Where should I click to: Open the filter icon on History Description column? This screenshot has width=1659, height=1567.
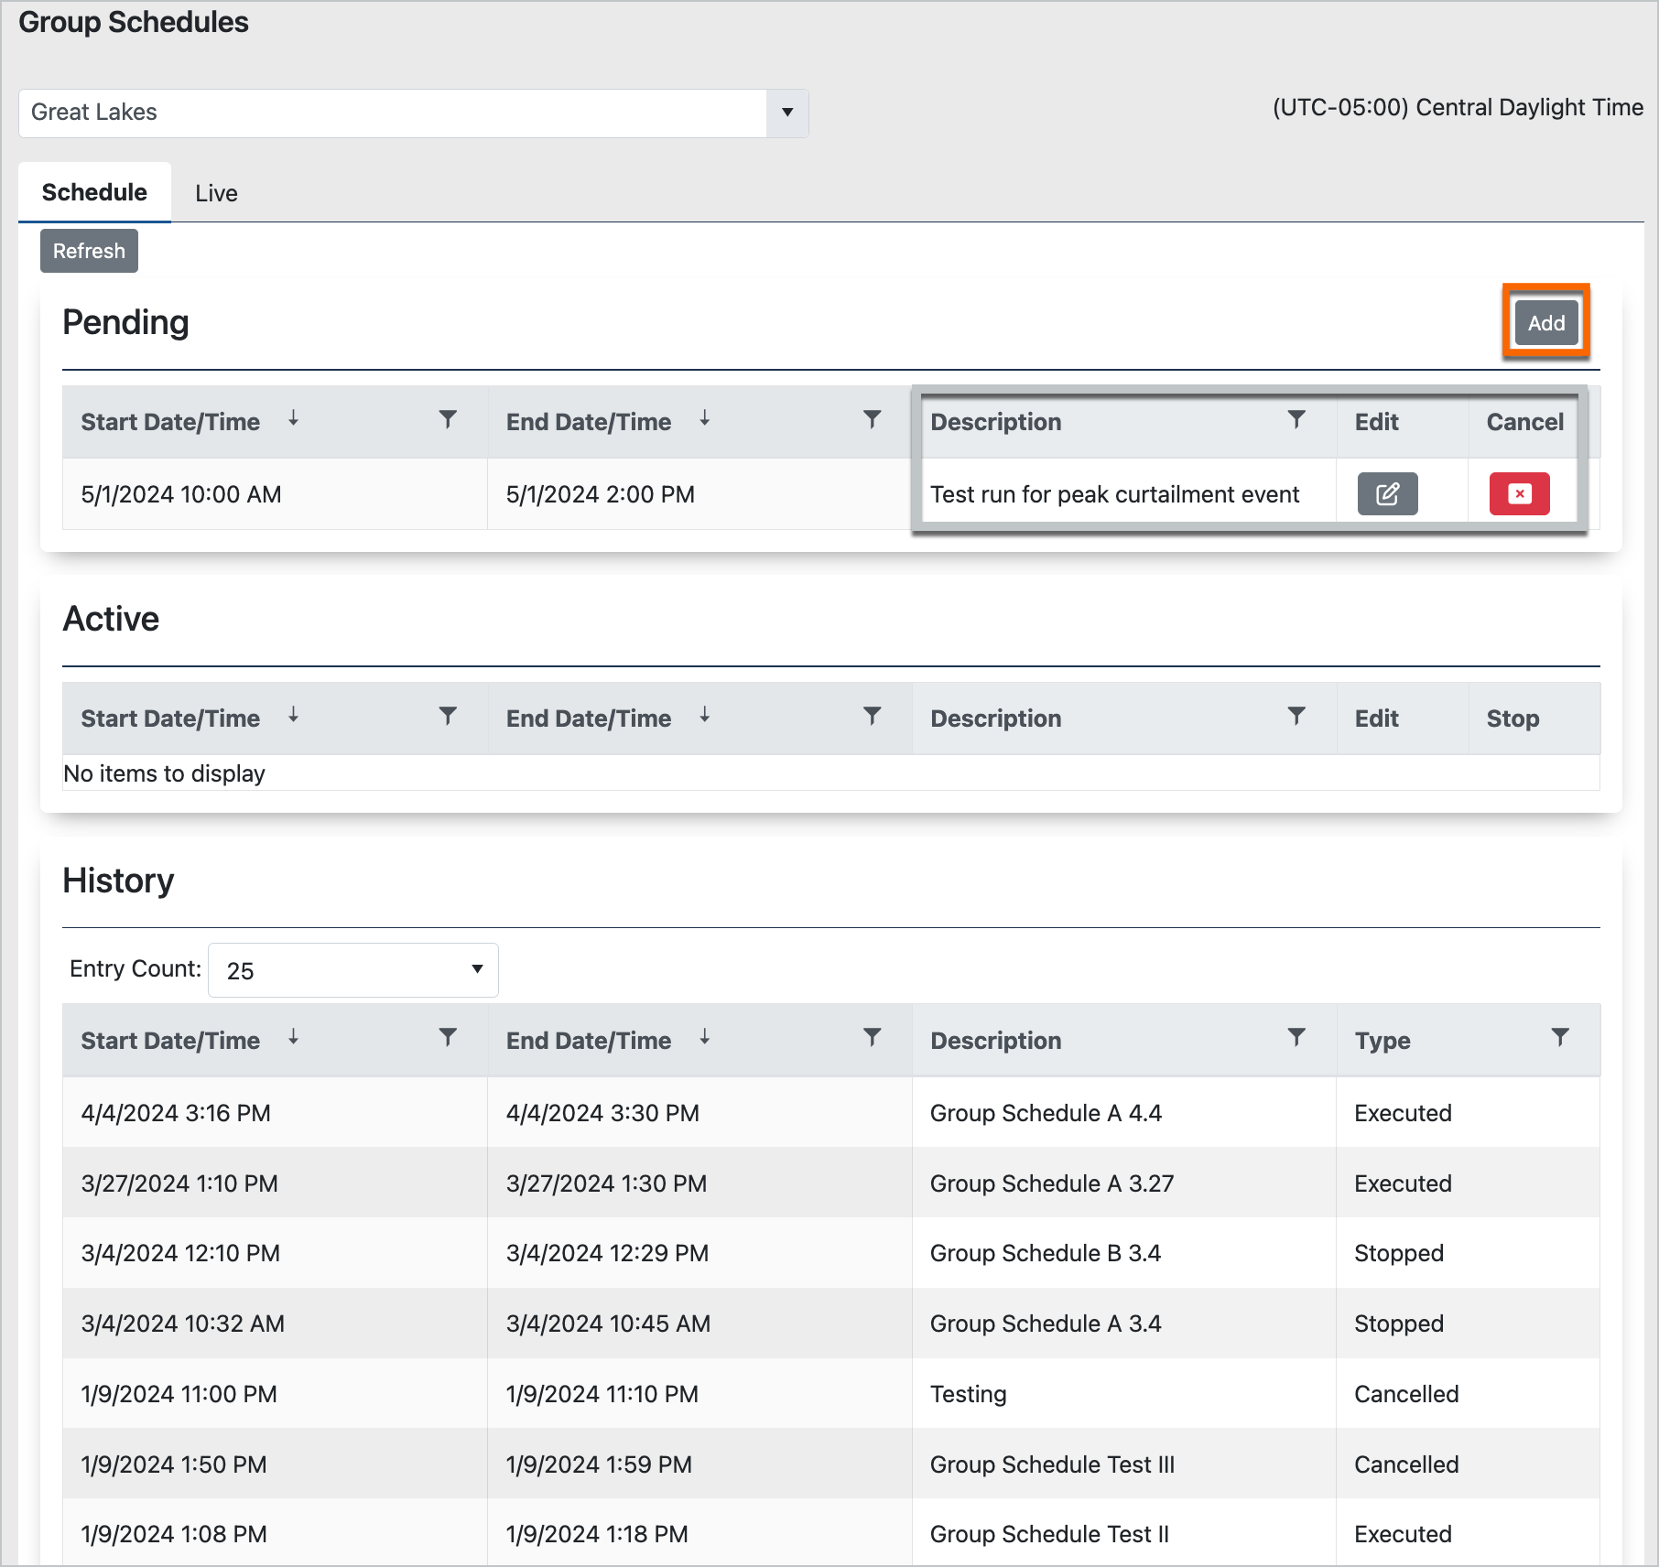coord(1296,1037)
